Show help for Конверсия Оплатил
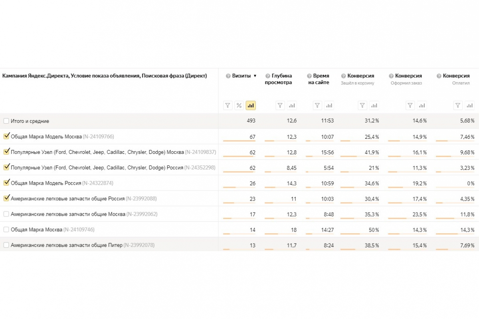This screenshot has width=479, height=319. [439, 76]
